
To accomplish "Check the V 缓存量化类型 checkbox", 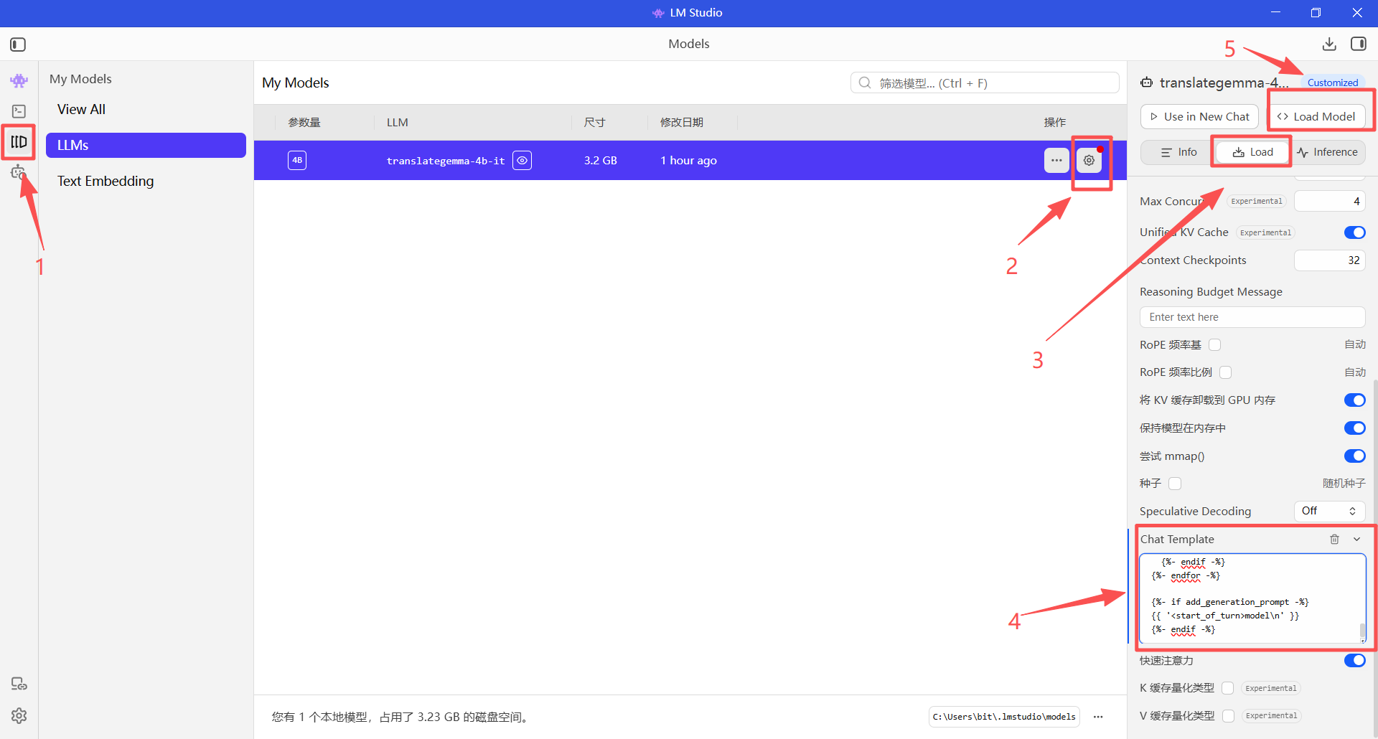I will 1228,716.
